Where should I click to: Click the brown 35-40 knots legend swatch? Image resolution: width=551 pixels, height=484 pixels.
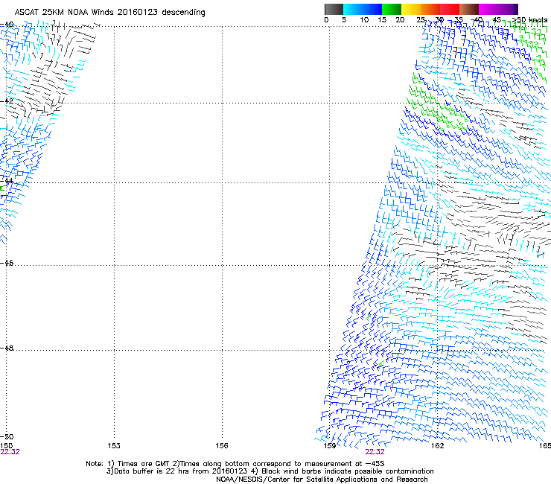(x=469, y=9)
